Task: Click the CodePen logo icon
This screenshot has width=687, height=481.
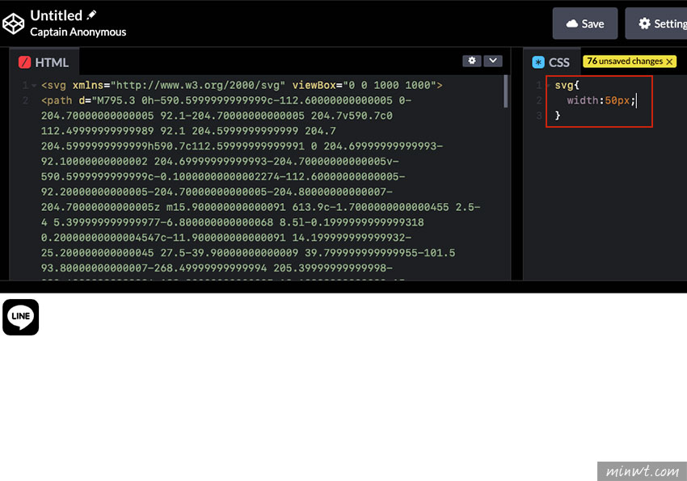Action: (x=13, y=23)
